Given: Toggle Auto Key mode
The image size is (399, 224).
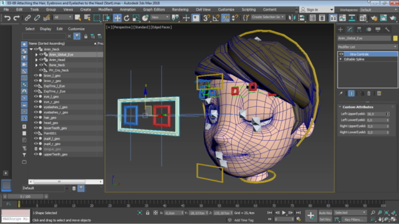Looking at the screenshot, I should [x=325, y=213].
